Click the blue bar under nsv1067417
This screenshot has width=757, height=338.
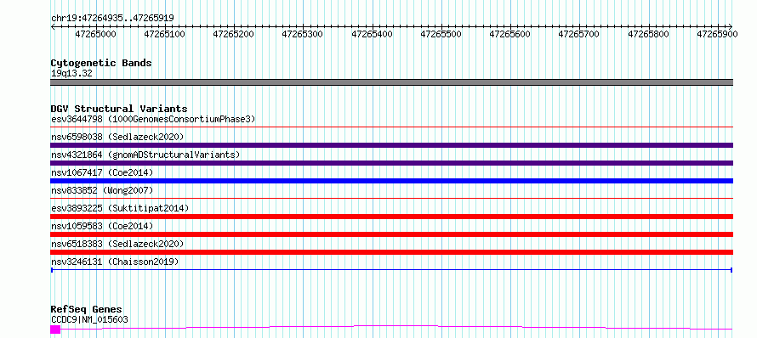tap(391, 181)
